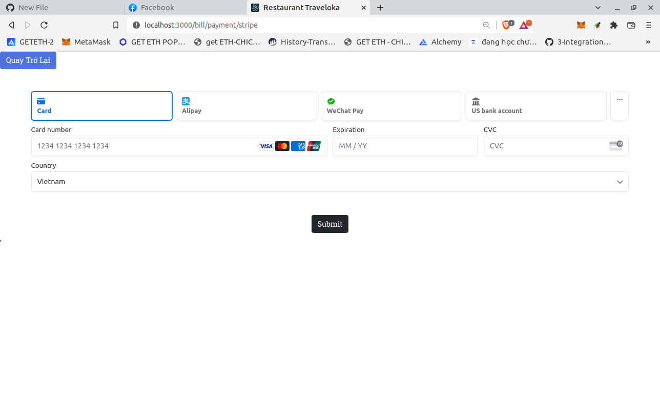Click the bank icon on US bank account

coord(476,101)
